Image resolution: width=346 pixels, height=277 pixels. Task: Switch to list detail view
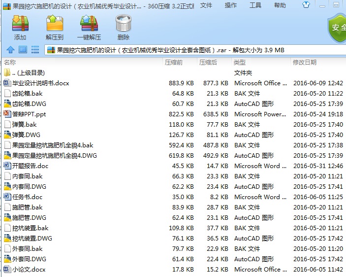pos(35,50)
